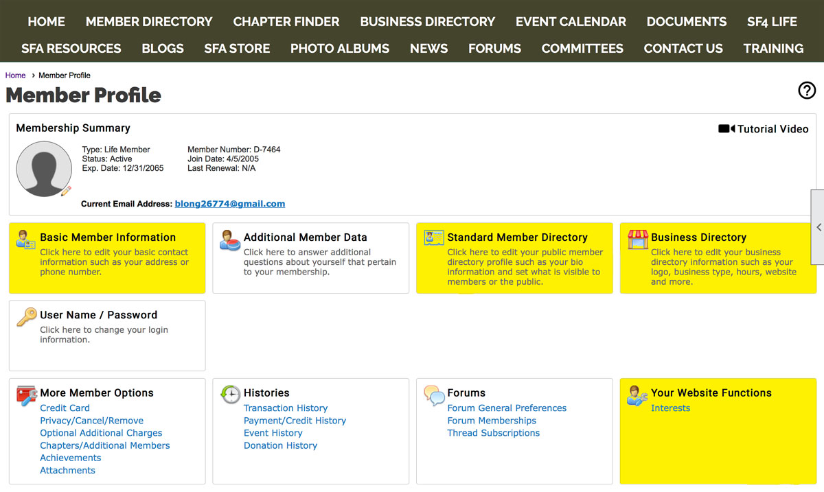The width and height of the screenshot is (824, 492).
Task: Click the Business Directory storefront icon
Action: [x=638, y=239]
